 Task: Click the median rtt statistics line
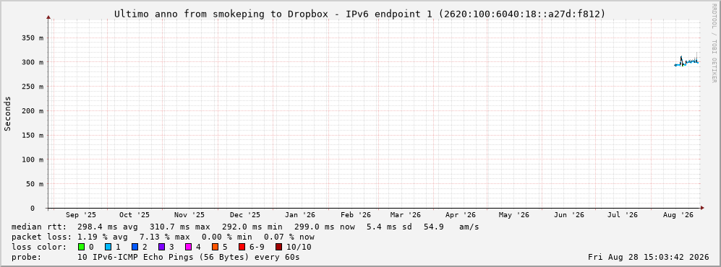pos(245,227)
